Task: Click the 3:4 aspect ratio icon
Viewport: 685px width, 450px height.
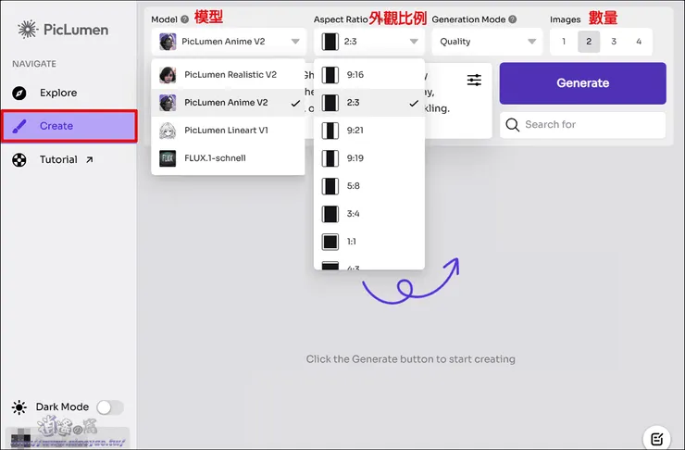Action: pos(330,214)
